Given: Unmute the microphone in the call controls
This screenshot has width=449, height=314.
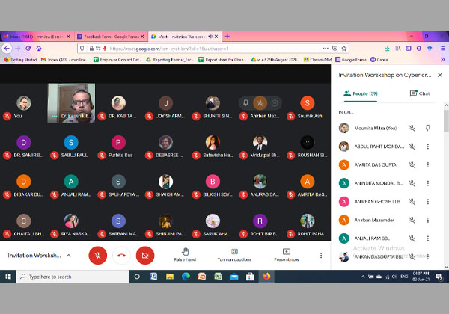Looking at the screenshot, I should (97, 256).
